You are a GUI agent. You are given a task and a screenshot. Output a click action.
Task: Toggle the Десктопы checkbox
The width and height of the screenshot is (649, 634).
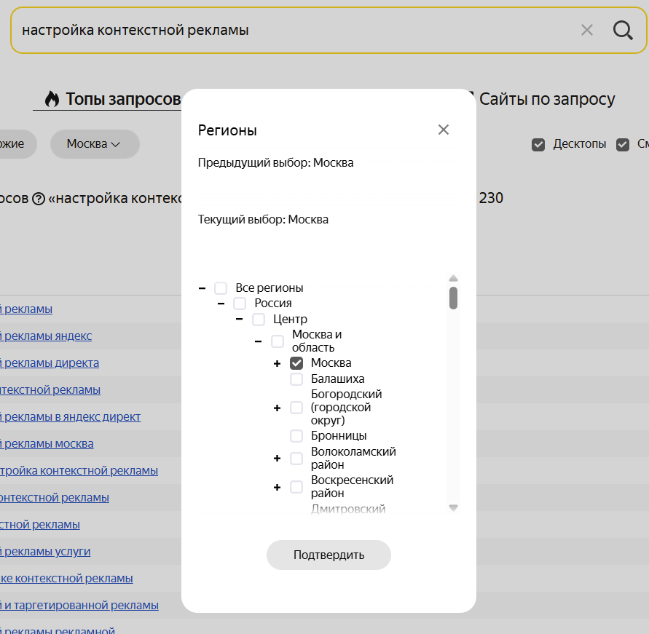(538, 144)
